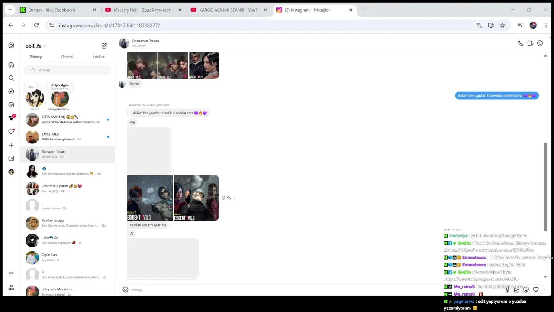Open the Meta apps grid icon
554x312 pixels.
click(x=11, y=287)
